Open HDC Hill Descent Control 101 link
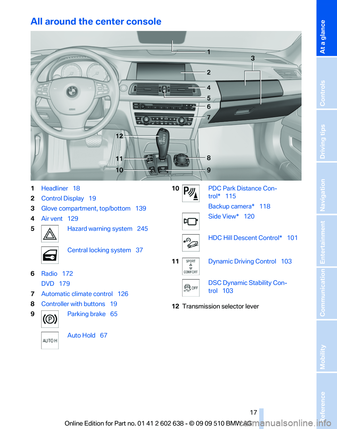Screen dimensions: 337x429 (253, 238)
